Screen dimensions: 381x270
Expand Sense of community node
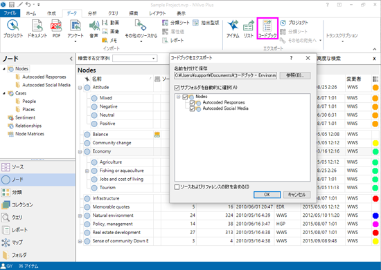pos(80,242)
